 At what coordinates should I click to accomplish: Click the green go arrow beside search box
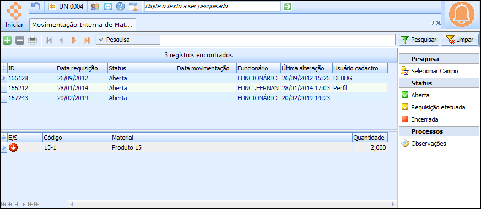click(288, 7)
